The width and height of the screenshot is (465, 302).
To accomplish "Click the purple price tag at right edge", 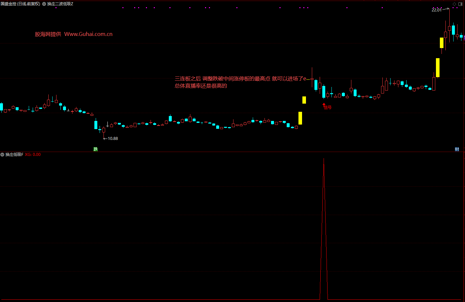I will 464,38.
